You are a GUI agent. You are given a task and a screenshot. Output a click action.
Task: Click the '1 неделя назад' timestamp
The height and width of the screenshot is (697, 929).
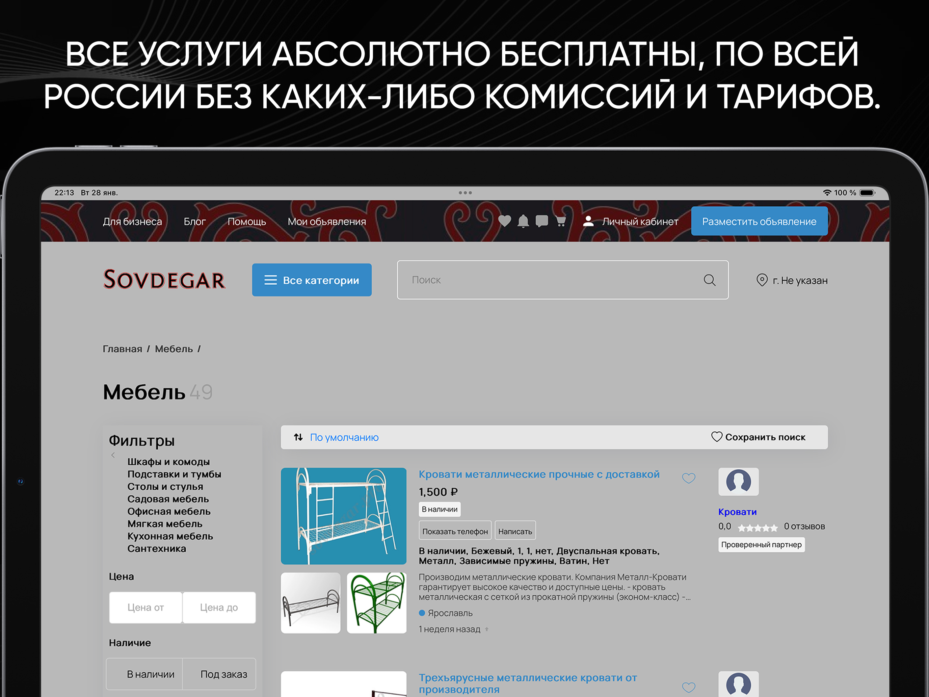[449, 629]
